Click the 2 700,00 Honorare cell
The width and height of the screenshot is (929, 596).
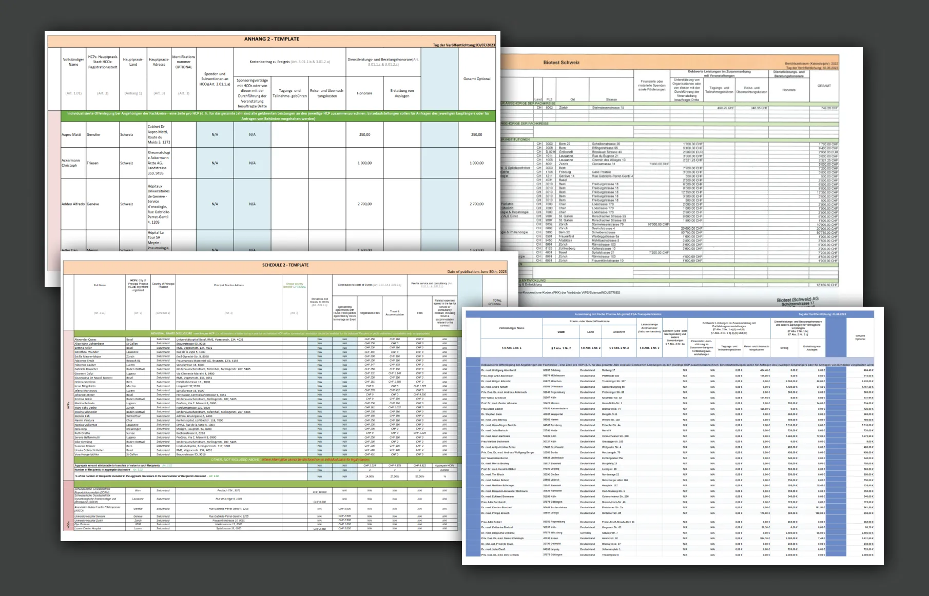[364, 204]
